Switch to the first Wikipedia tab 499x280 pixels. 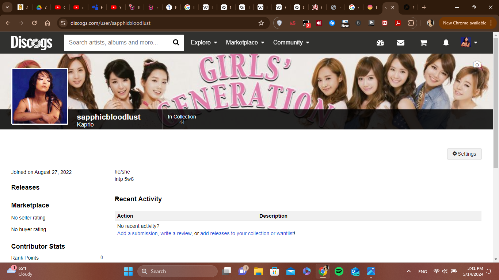tap(208, 7)
